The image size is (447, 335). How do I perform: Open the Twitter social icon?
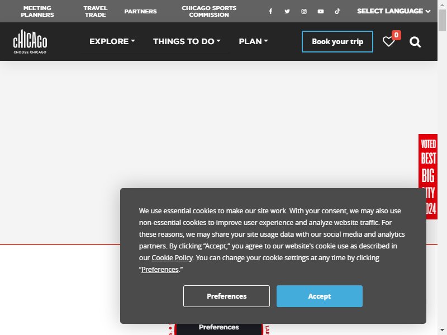tap(287, 11)
